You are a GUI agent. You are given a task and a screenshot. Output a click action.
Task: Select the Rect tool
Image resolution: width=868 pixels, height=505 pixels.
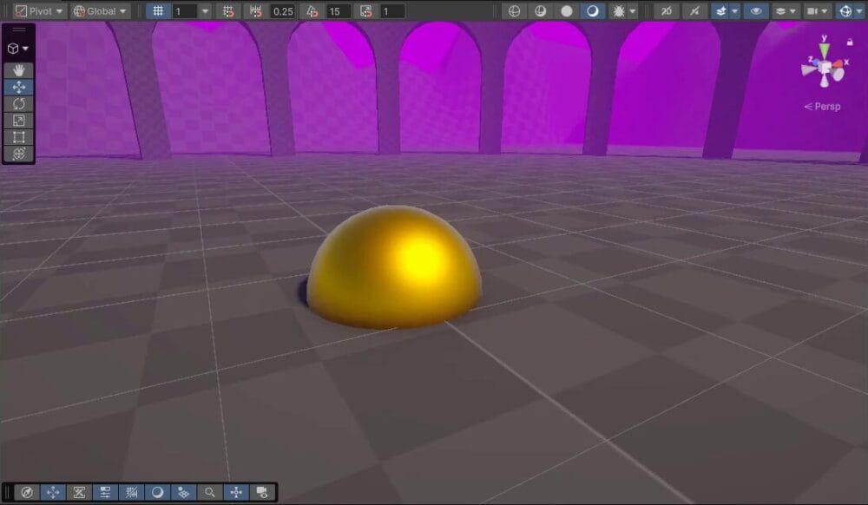(19, 136)
